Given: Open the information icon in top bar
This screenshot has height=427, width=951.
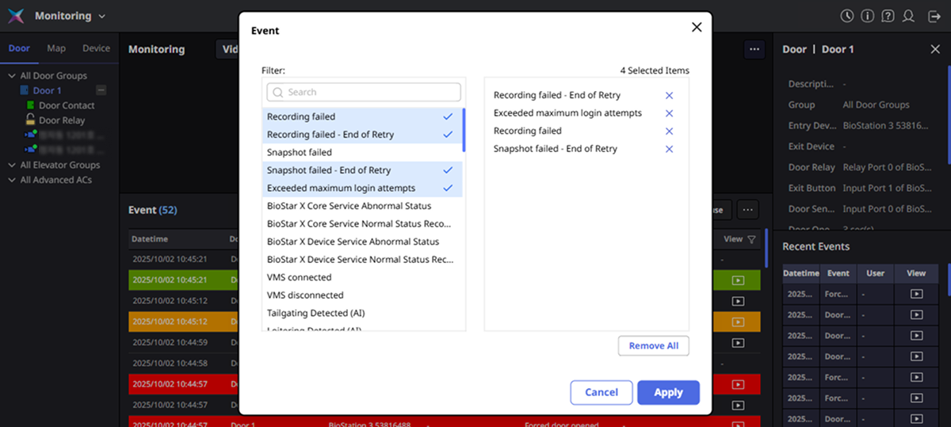Looking at the screenshot, I should [868, 16].
